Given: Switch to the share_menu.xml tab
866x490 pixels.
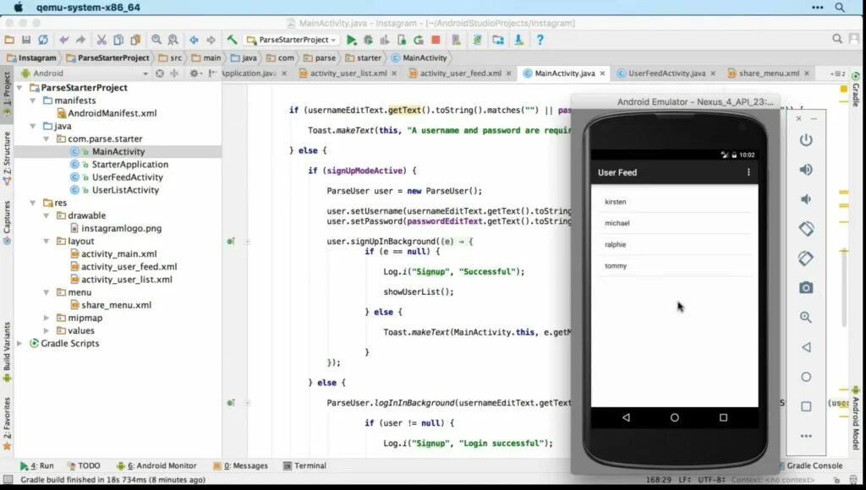Looking at the screenshot, I should tap(769, 73).
